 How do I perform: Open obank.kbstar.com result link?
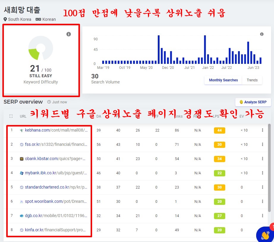pos(55,159)
